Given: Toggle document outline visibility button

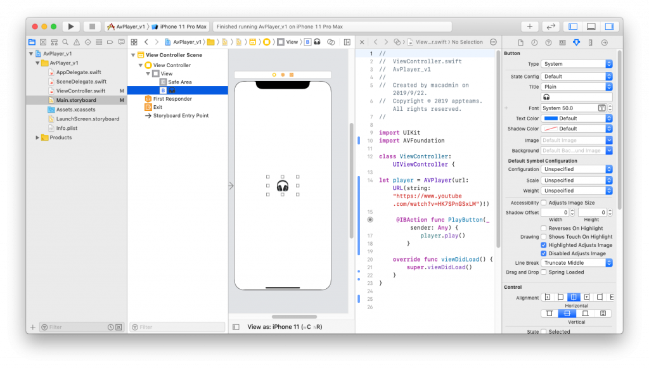Looking at the screenshot, I should tap(236, 327).
